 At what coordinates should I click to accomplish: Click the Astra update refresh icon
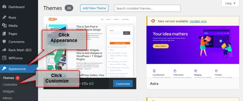point(153,21)
